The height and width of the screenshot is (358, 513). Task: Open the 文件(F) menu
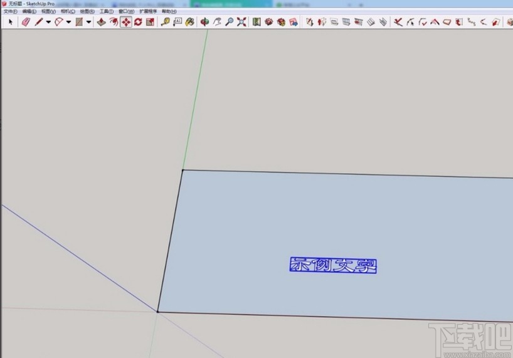(x=11, y=11)
